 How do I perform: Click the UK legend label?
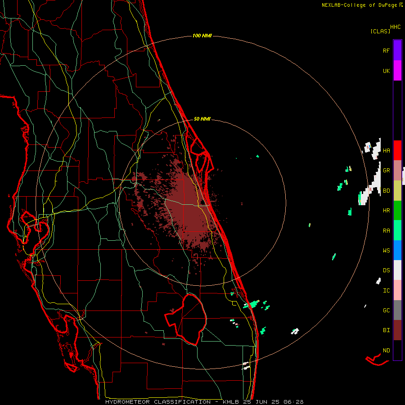coord(386,71)
